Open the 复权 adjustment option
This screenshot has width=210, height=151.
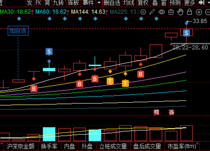143,3
